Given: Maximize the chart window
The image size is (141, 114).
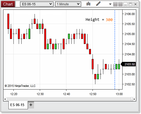Looking at the screenshot, I should (x=130, y=4).
